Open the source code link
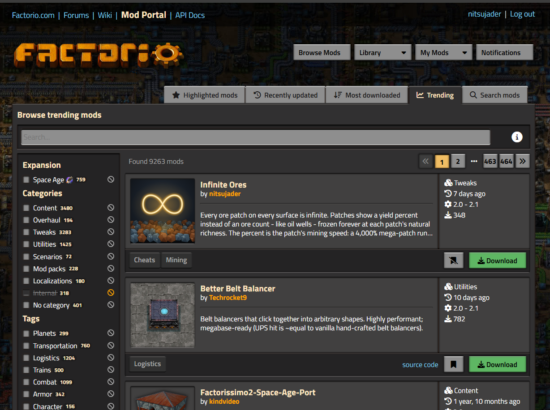 click(x=420, y=364)
